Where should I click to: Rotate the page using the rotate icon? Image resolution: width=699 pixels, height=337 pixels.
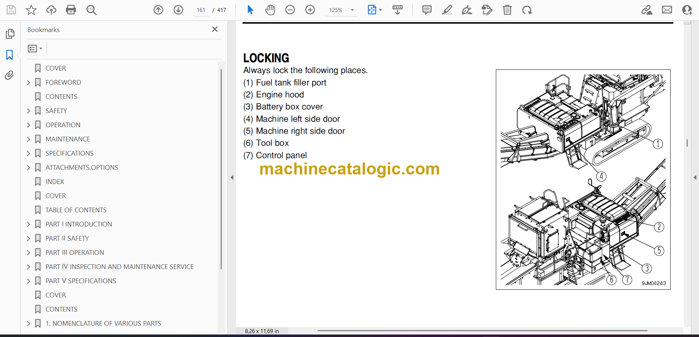(x=527, y=10)
